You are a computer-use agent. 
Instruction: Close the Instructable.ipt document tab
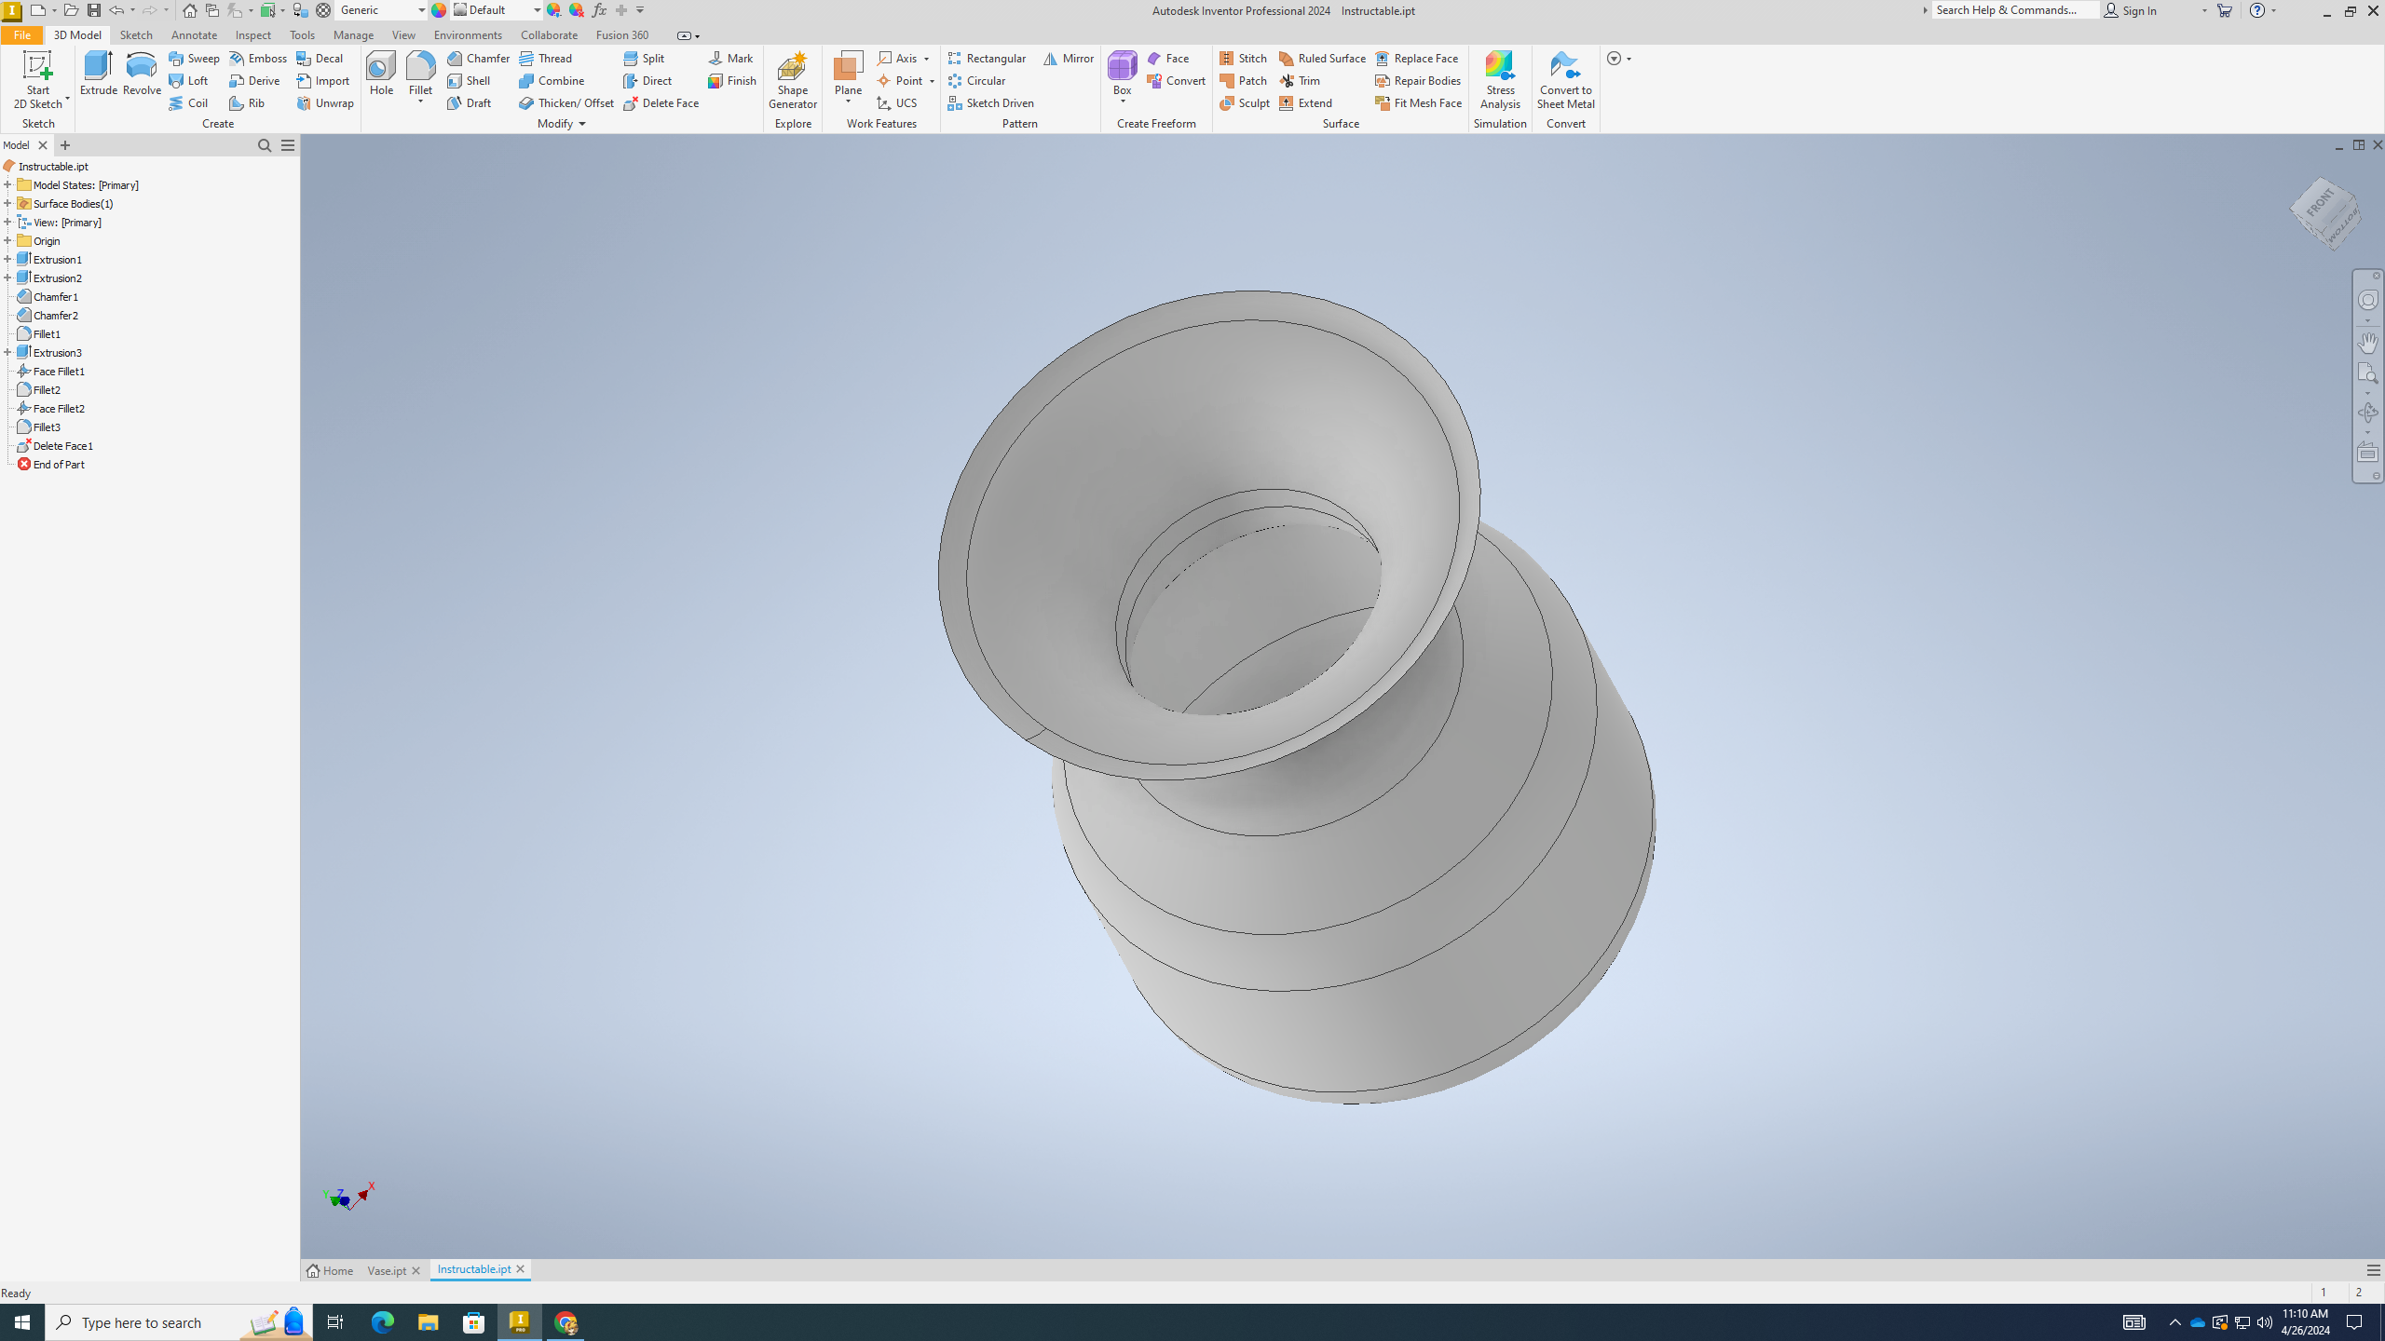click(x=520, y=1269)
